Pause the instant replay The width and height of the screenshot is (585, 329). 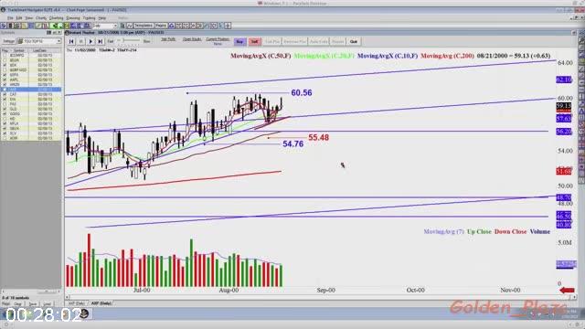click(81, 41)
